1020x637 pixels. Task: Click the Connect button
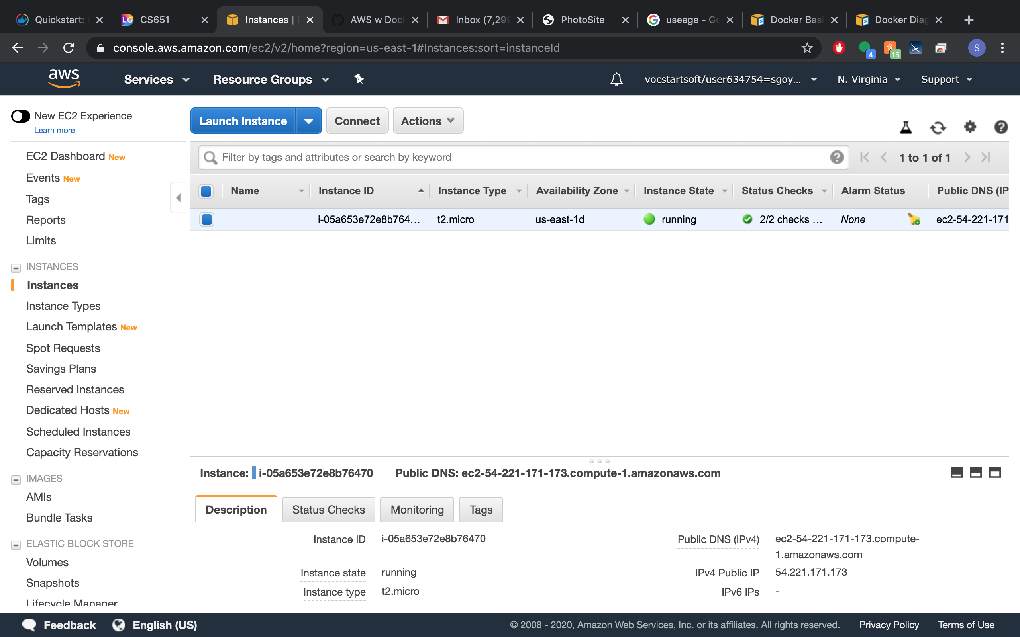357,121
